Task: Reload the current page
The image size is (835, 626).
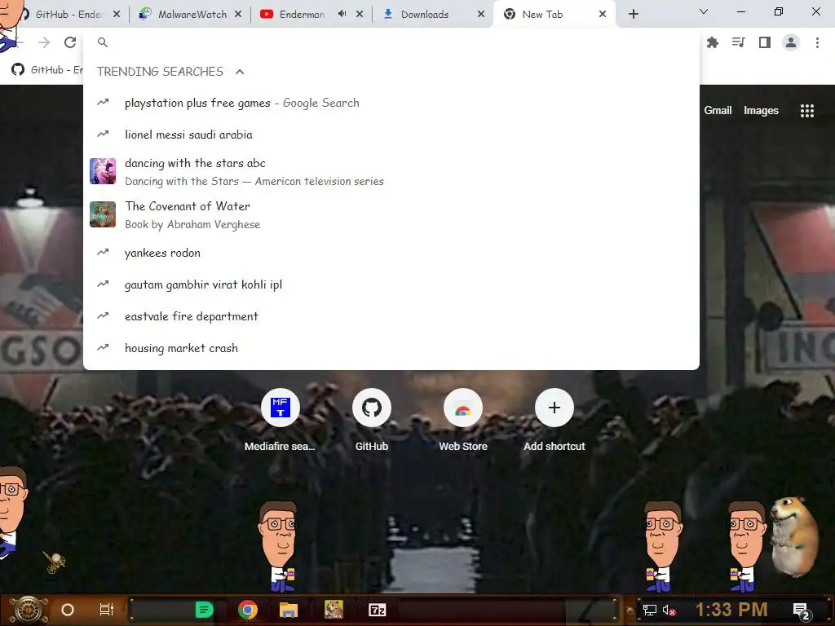Action: (70, 42)
